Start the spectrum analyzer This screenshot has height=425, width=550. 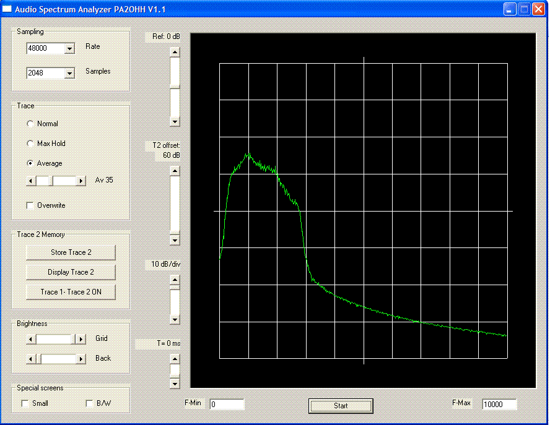(x=341, y=406)
